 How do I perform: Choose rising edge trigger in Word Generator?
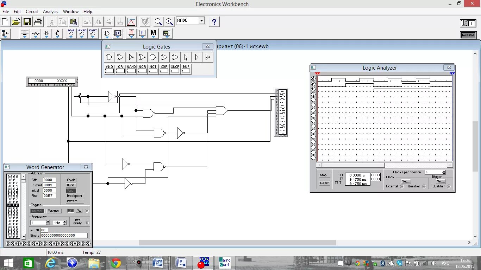[x=70, y=211]
